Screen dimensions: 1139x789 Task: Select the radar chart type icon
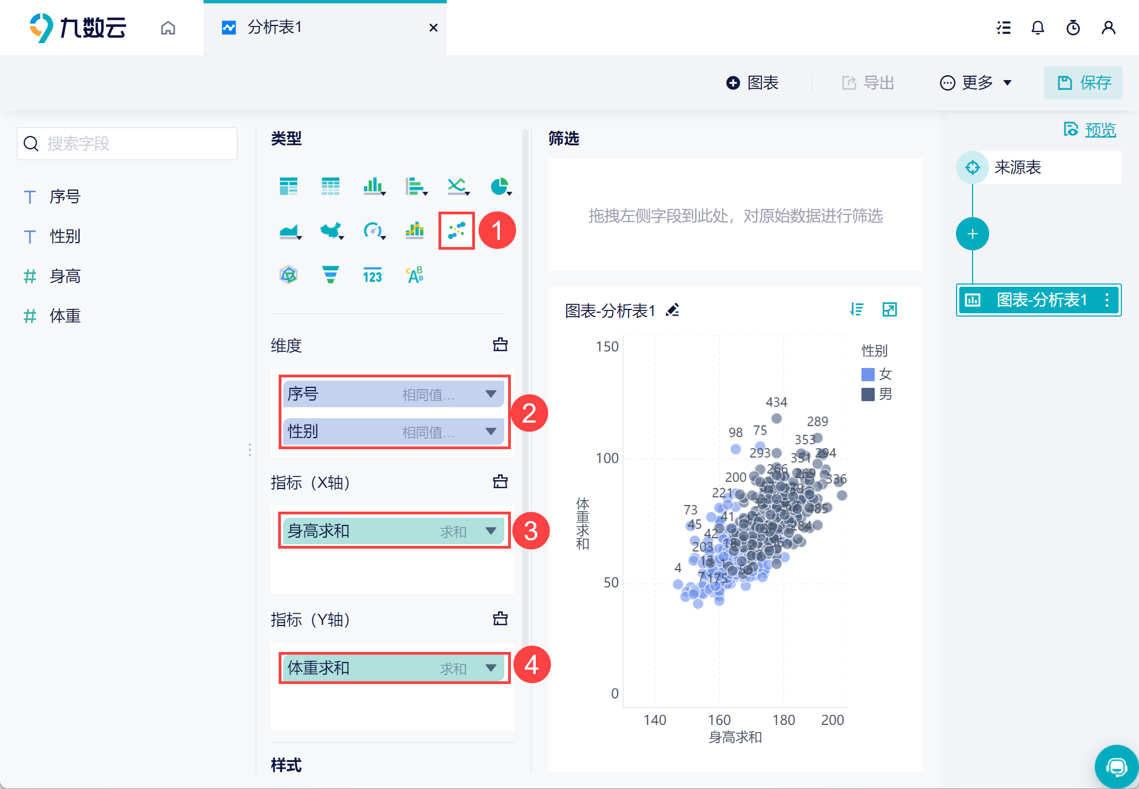(x=289, y=274)
